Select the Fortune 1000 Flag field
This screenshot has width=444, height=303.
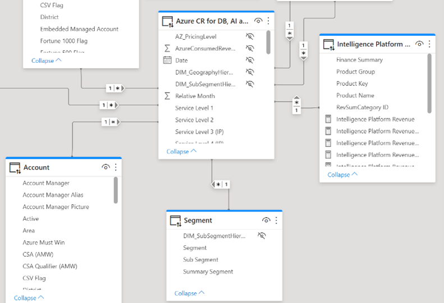pos(64,41)
